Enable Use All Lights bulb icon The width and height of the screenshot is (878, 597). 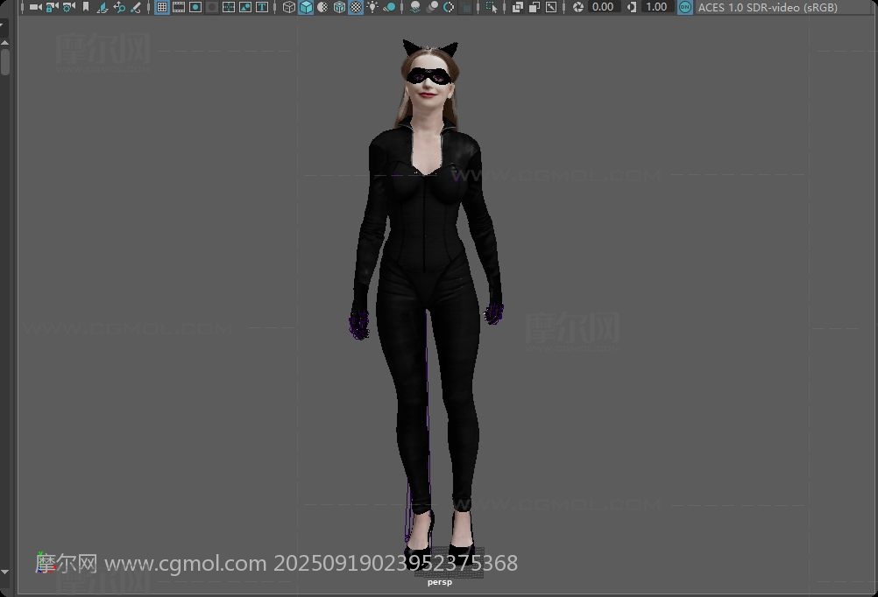(x=372, y=7)
